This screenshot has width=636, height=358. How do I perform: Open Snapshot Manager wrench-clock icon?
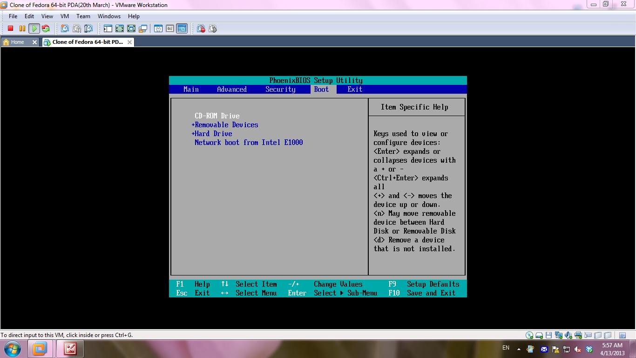[x=88, y=29]
